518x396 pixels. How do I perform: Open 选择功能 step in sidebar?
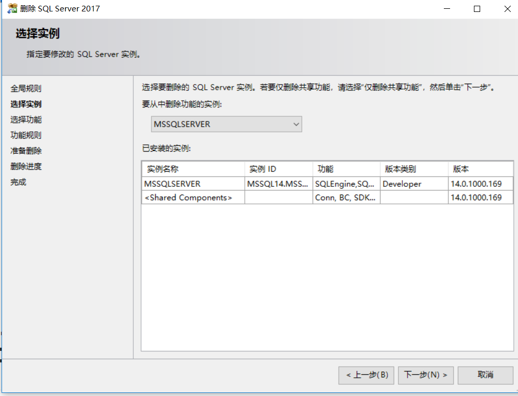click(x=26, y=120)
